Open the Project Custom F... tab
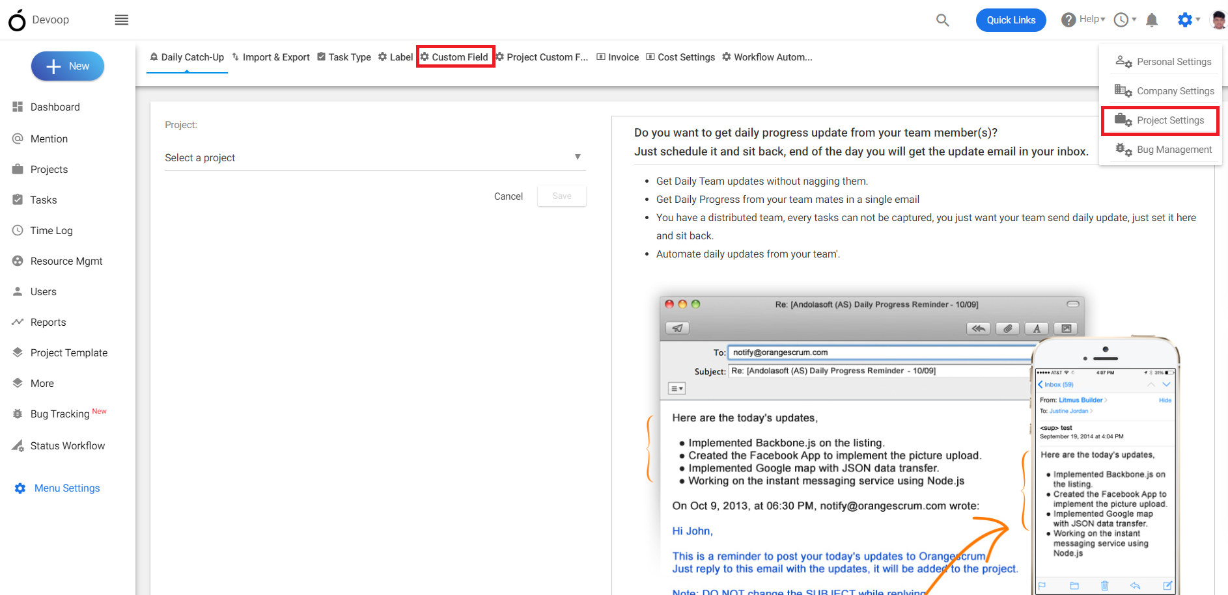Viewport: 1228px width, 595px height. [x=542, y=57]
